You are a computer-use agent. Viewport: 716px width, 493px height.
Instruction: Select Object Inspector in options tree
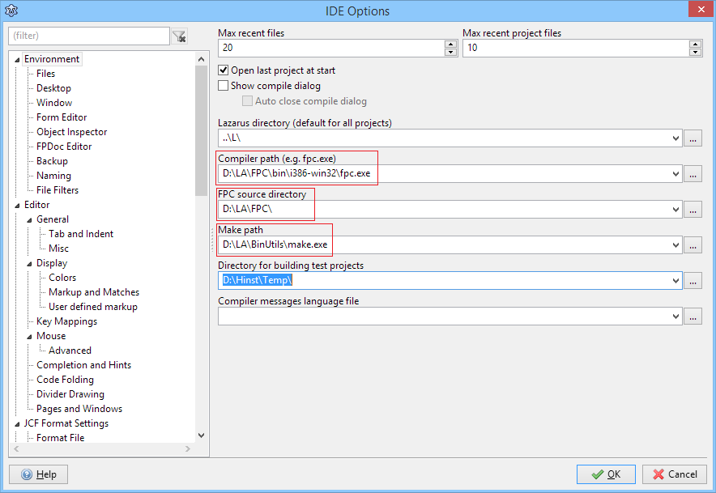[x=71, y=132]
